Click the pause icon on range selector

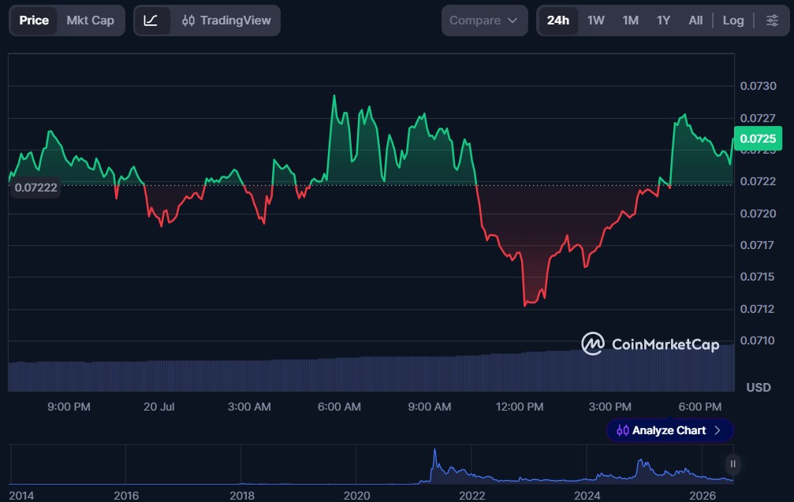coord(732,464)
